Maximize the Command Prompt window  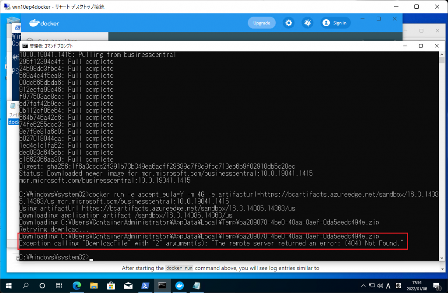pyautogui.click(x=420, y=46)
